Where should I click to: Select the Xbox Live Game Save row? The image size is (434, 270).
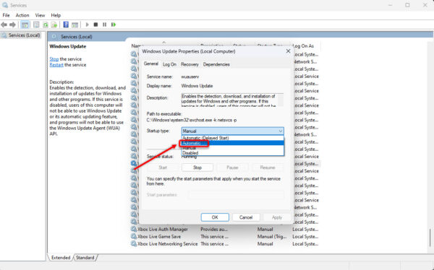pyautogui.click(x=226, y=237)
